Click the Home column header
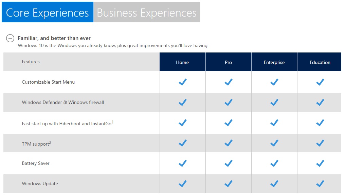 pos(182,62)
